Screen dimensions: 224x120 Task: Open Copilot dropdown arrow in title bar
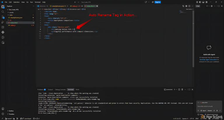click(x=149, y=2)
